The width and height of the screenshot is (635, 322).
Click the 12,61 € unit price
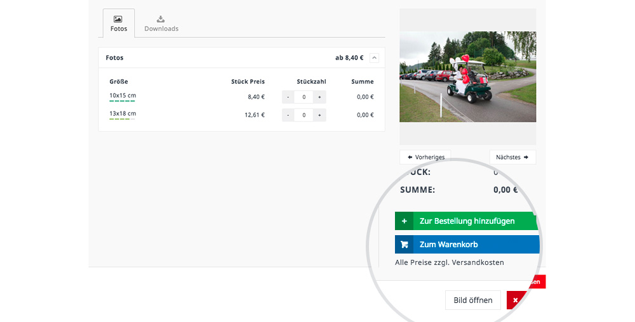pyautogui.click(x=255, y=115)
